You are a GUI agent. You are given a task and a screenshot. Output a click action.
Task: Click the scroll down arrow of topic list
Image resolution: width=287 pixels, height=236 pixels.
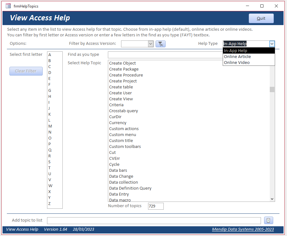pyautogui.click(x=272, y=199)
